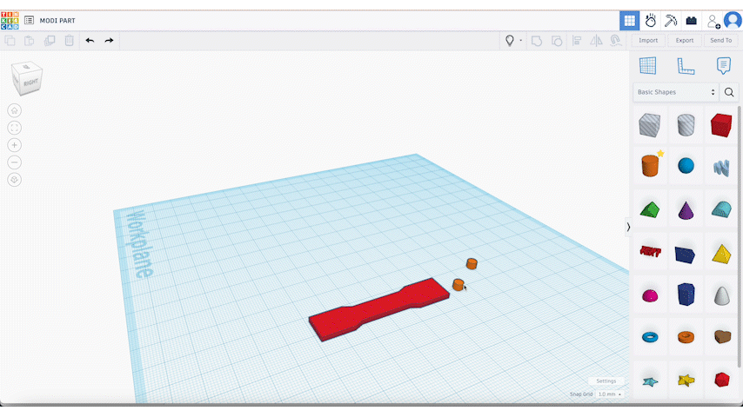Click the home view button

click(15, 110)
